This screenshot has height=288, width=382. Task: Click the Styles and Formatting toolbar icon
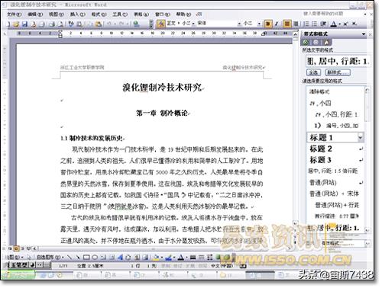point(161,24)
